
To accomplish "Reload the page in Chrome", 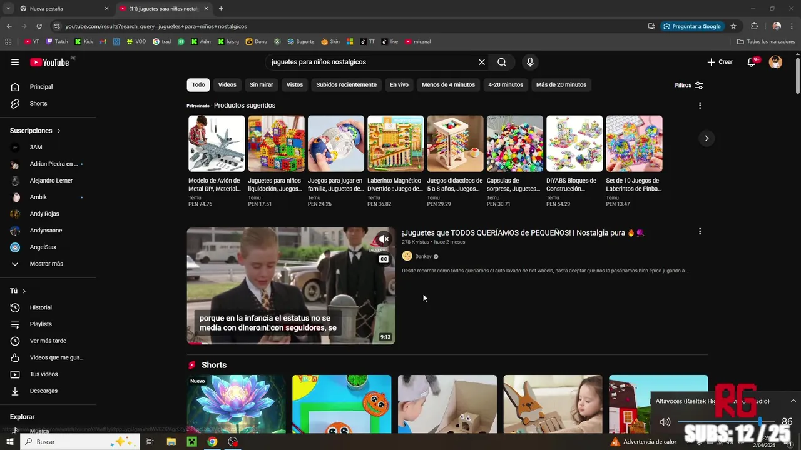I will (39, 26).
